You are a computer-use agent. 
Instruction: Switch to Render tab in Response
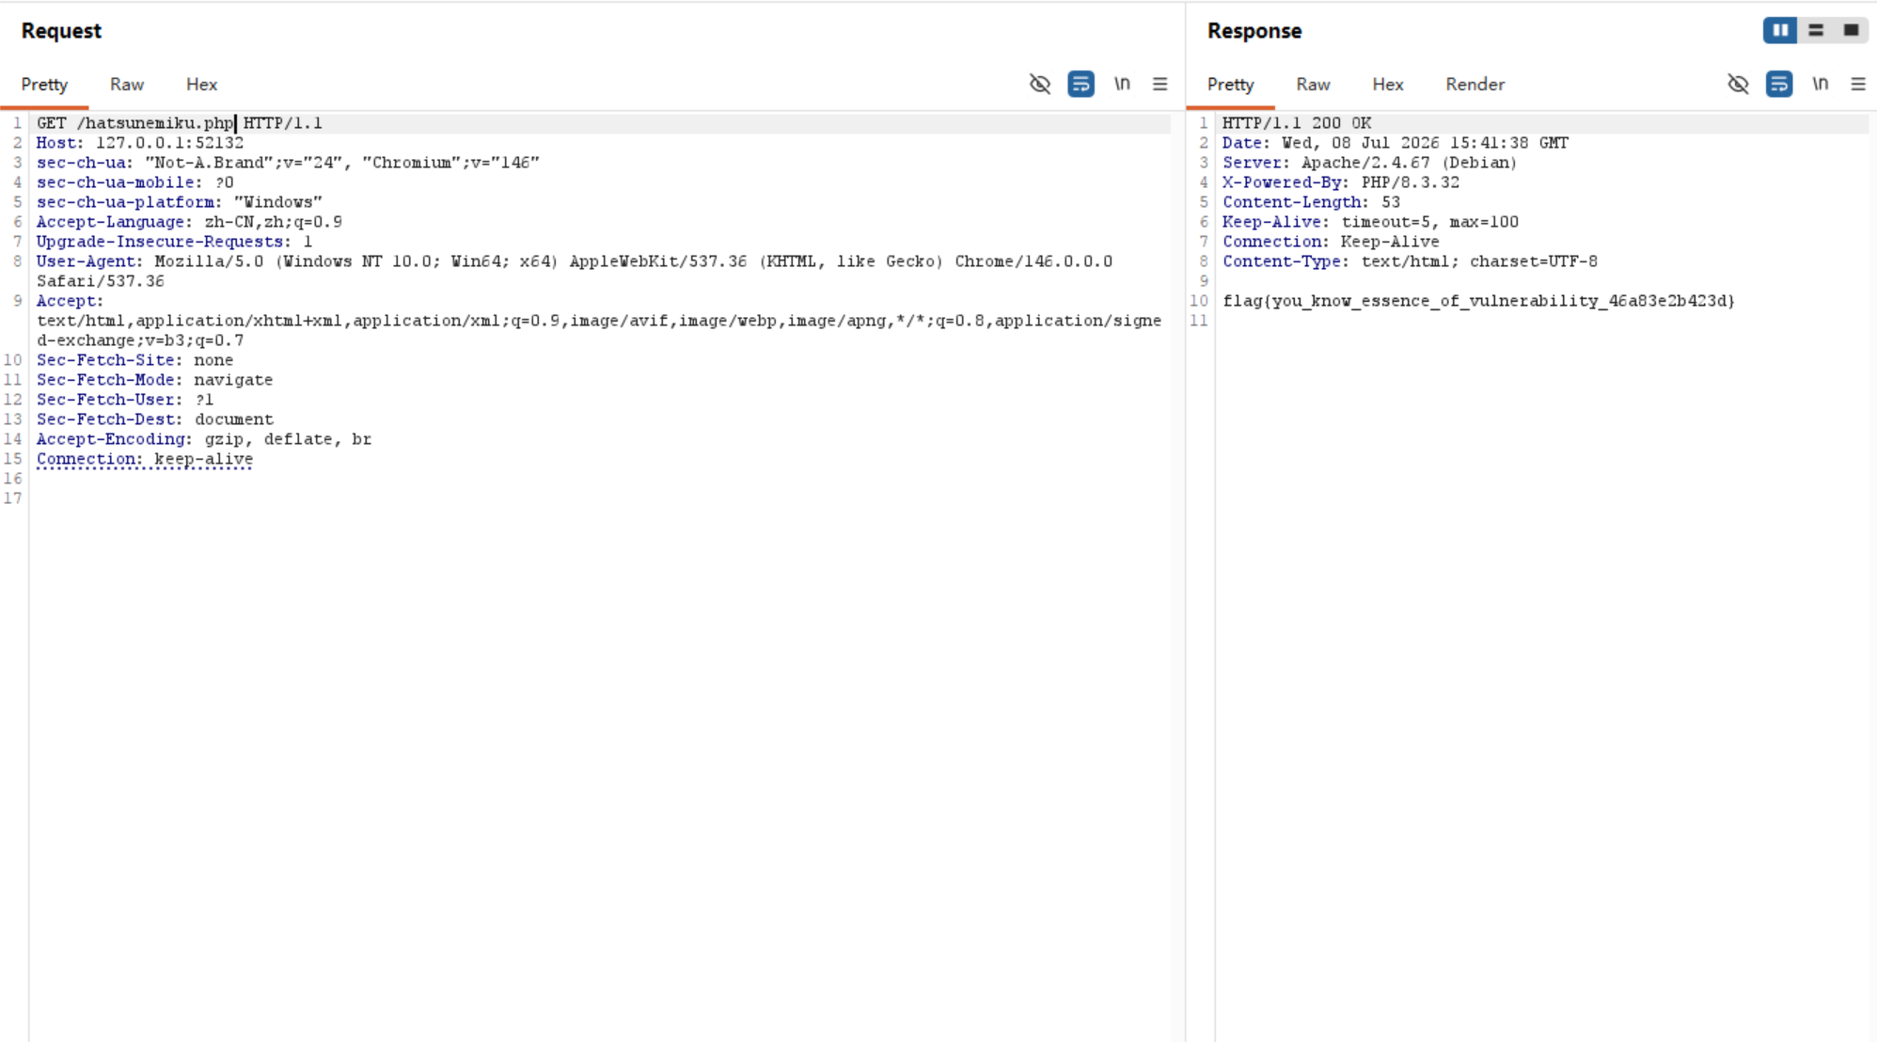point(1475,85)
